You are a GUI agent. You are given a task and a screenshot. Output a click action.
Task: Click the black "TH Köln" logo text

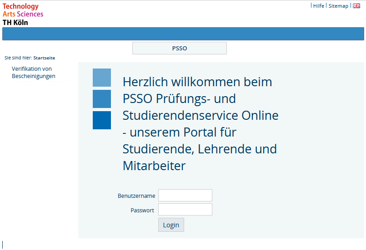click(15, 22)
